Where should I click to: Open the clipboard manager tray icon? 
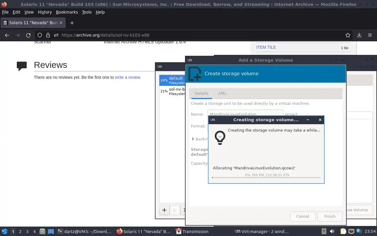pyautogui.click(x=343, y=232)
